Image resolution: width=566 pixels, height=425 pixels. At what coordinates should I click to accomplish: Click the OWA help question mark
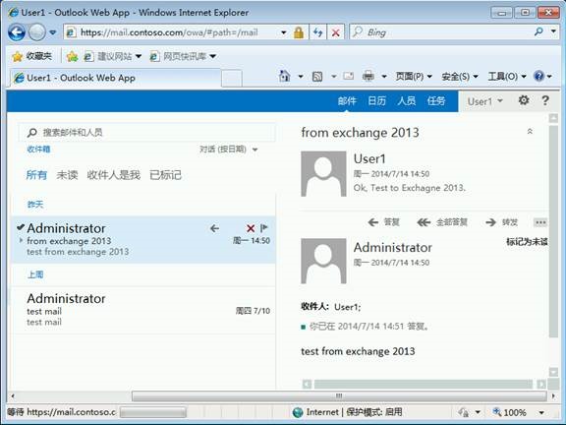pos(545,100)
